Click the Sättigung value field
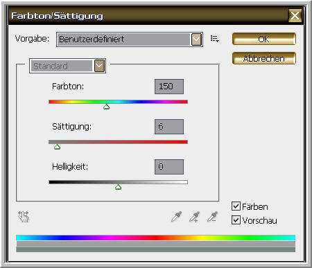The width and height of the screenshot is (312, 268). tap(169, 127)
